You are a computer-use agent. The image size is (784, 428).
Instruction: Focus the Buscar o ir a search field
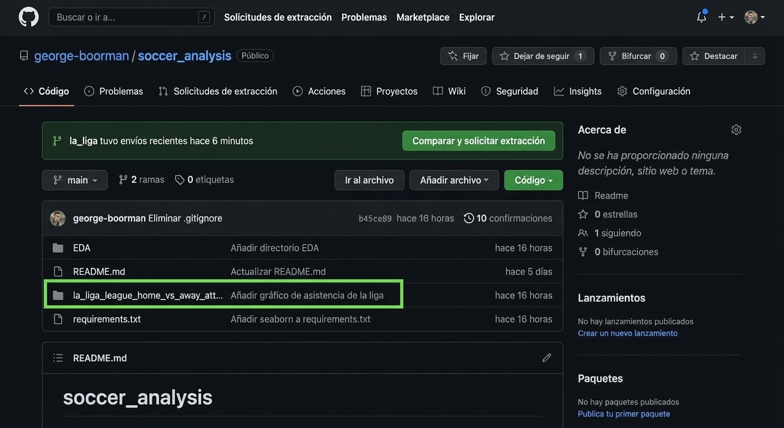click(126, 17)
